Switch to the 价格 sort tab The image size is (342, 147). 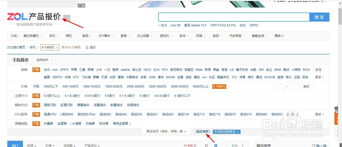[x=49, y=145]
